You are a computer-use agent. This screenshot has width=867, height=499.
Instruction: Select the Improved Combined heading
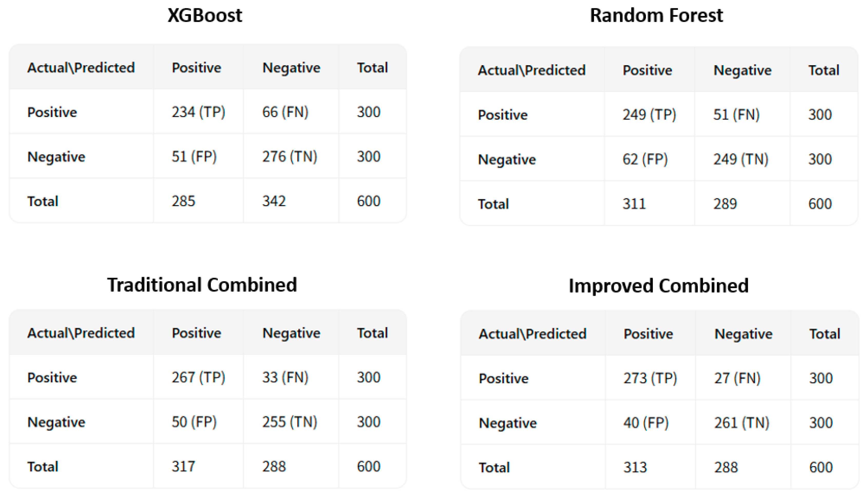[659, 286]
